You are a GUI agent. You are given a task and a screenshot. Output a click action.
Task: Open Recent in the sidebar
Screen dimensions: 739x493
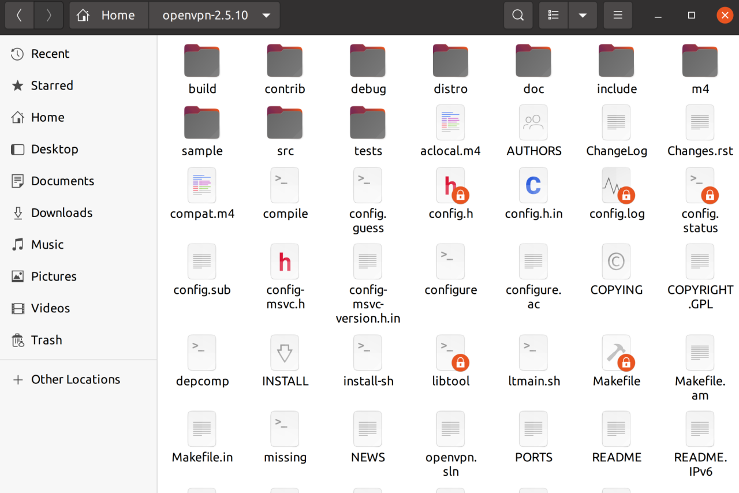(79, 54)
